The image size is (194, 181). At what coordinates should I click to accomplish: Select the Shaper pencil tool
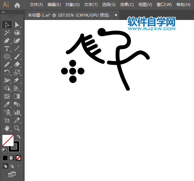7,64
